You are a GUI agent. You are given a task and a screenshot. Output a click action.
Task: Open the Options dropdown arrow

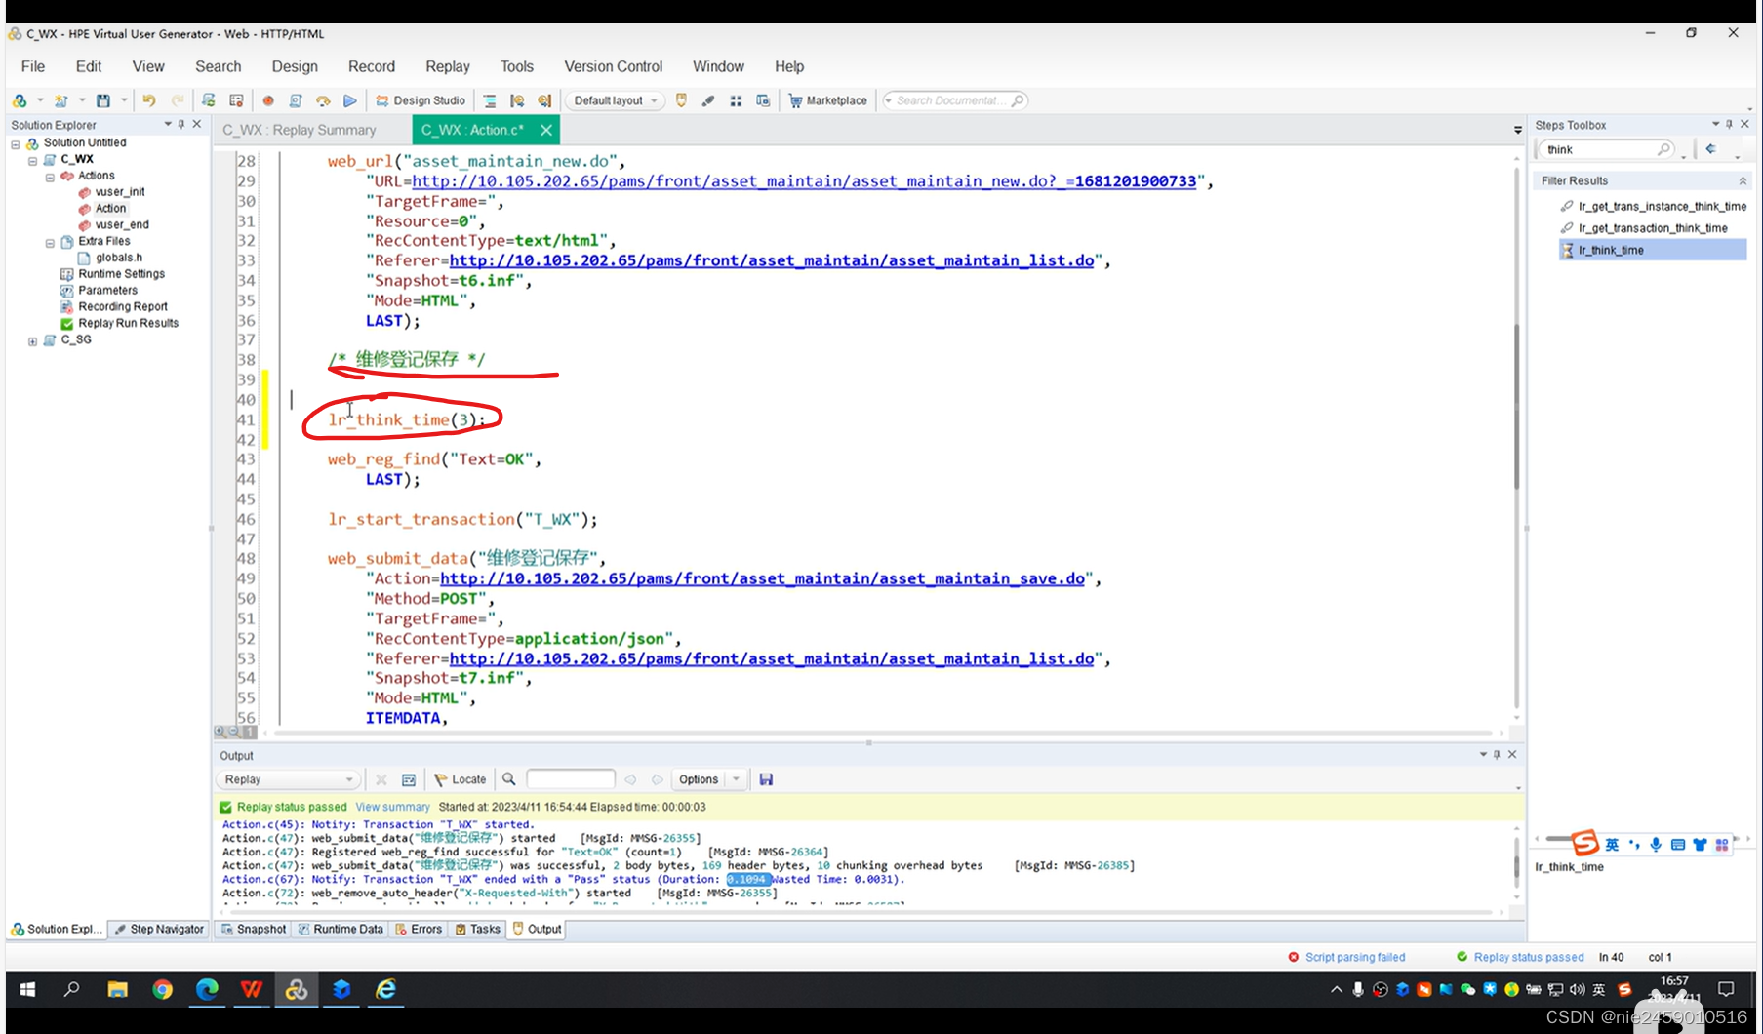pyautogui.click(x=737, y=779)
